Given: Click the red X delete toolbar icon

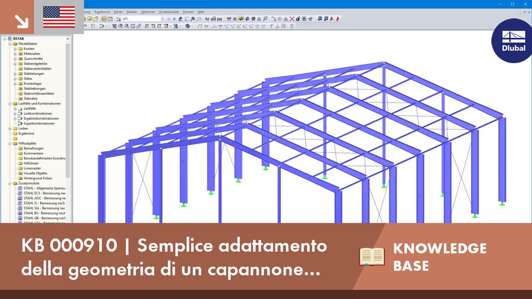Looking at the screenshot, I should (292, 19).
